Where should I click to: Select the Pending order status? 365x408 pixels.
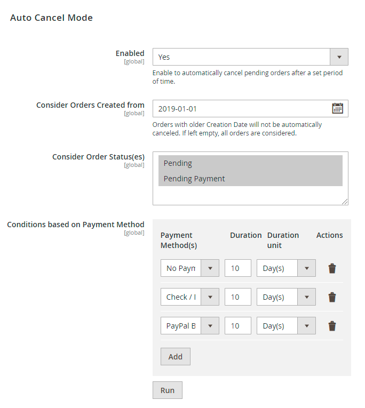tap(250, 163)
